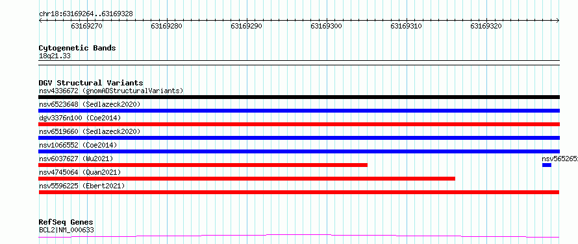Open the nsv6037627 (Wu2021) label
This screenshot has width=578, height=244.
[x=76, y=159]
